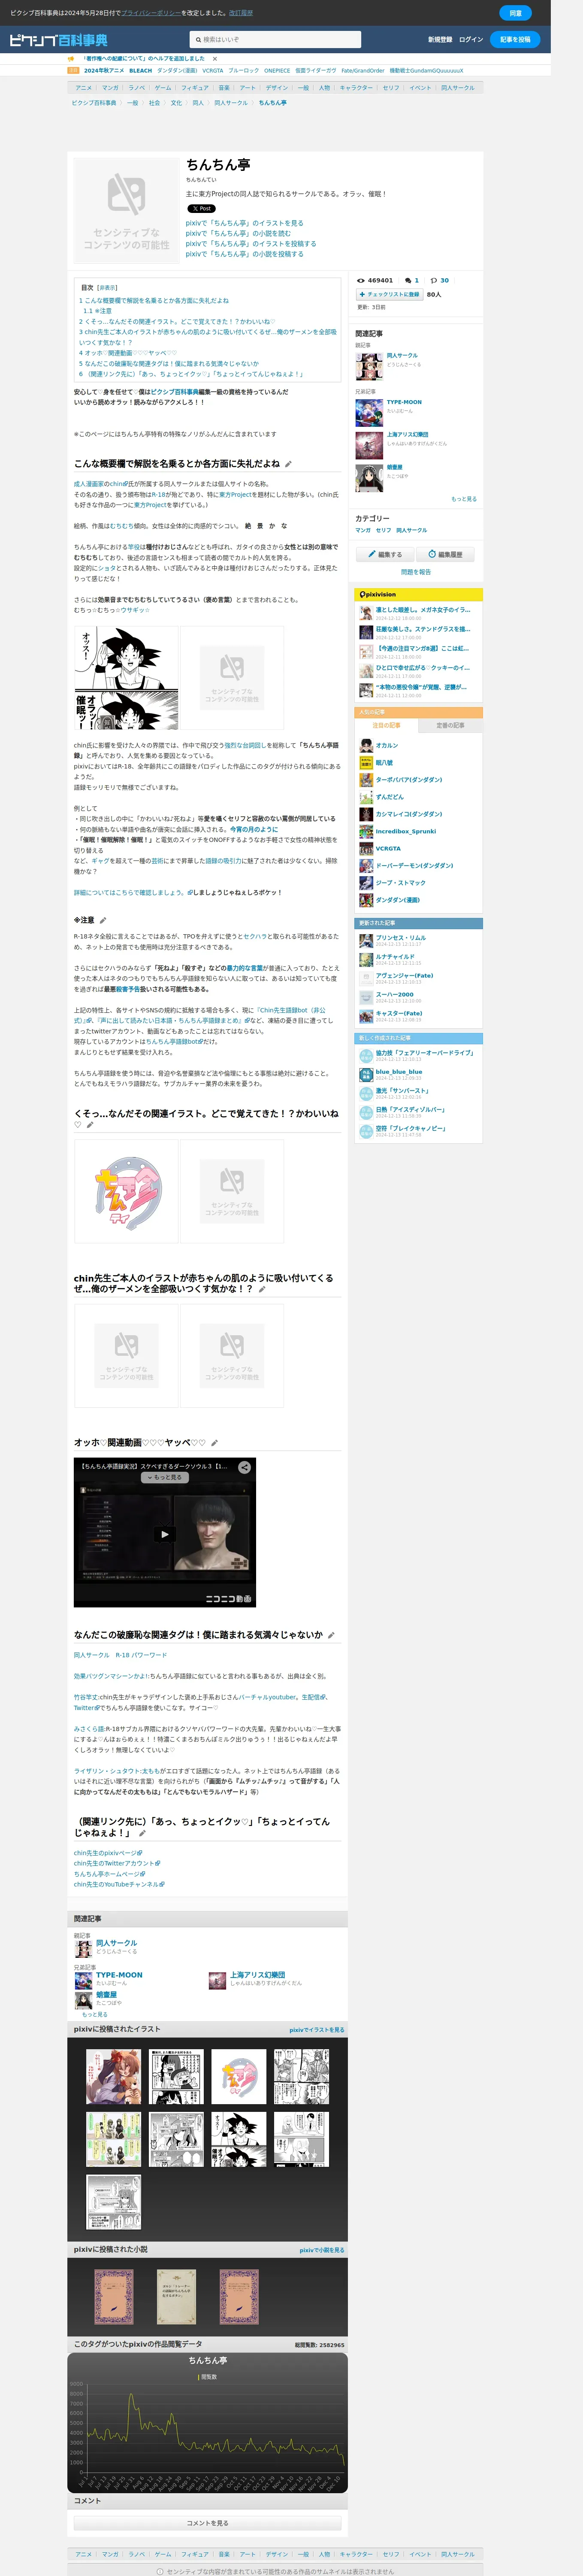Click ログイン in header
The image size is (583, 2576).
tap(471, 40)
